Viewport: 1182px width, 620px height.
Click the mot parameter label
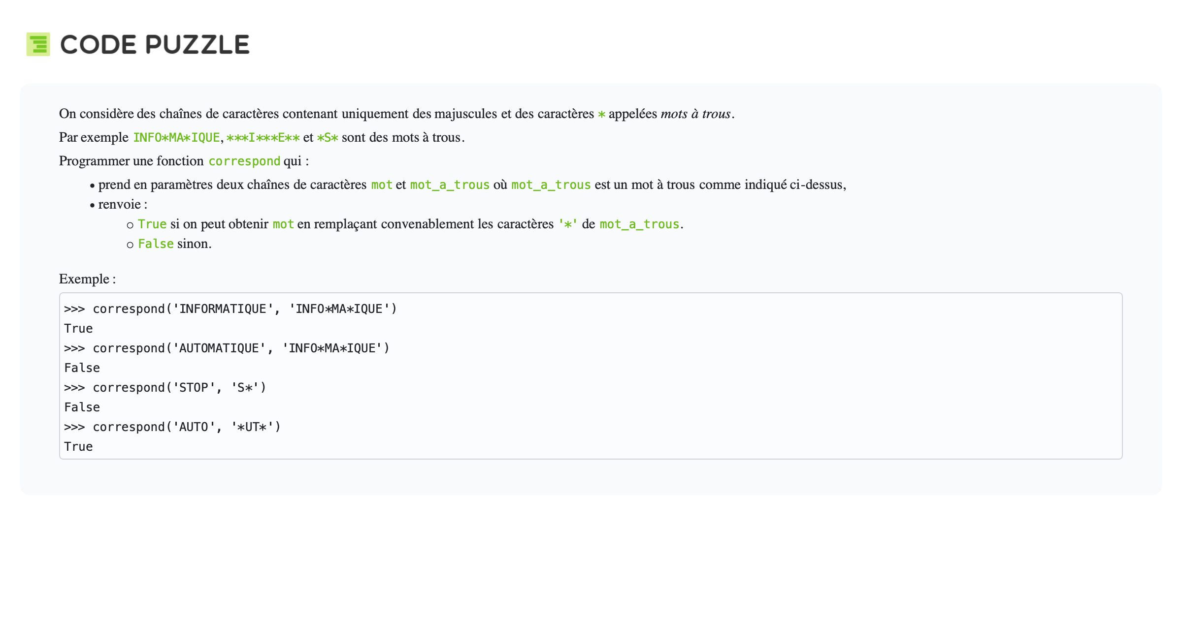point(382,185)
